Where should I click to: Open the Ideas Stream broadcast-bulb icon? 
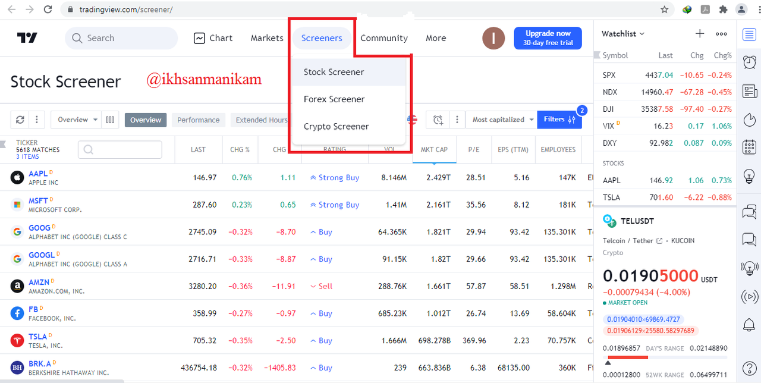tap(749, 268)
